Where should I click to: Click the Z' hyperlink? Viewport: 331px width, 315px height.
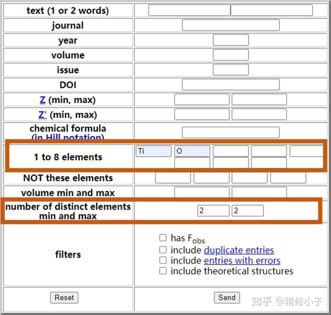click(42, 115)
